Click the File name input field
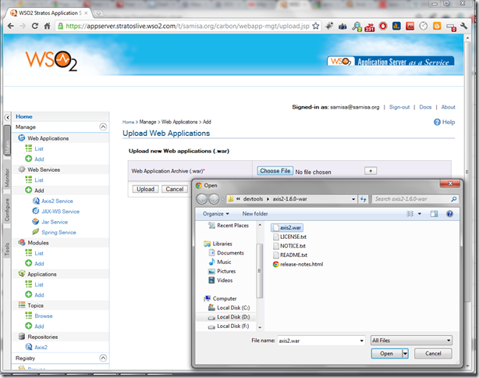 pyautogui.click(x=318, y=341)
